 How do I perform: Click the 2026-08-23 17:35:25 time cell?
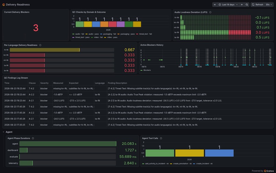click(x=15, y=125)
